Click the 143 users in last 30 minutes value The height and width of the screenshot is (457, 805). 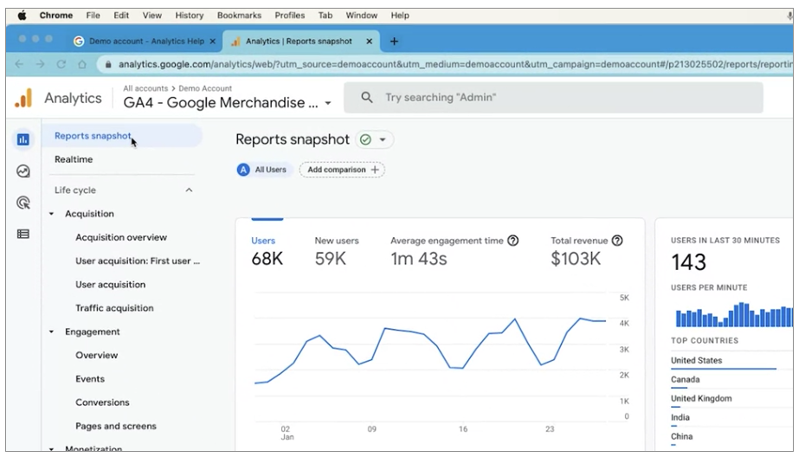pos(689,262)
